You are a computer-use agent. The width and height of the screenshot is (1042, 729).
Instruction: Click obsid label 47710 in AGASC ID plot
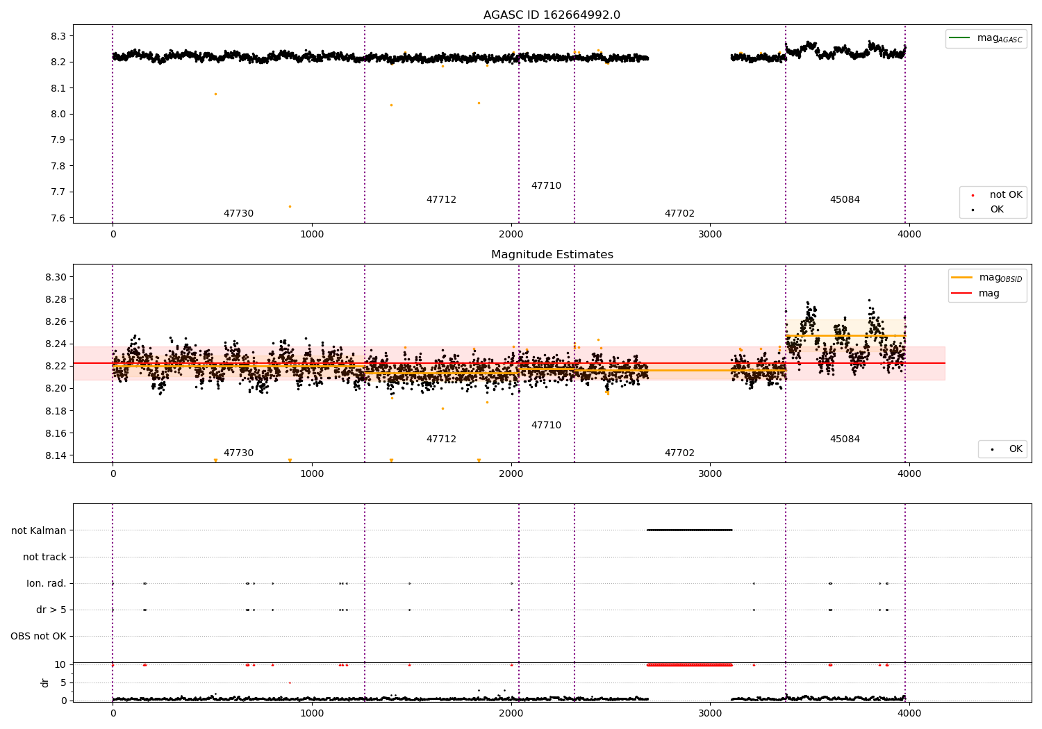[546, 186]
